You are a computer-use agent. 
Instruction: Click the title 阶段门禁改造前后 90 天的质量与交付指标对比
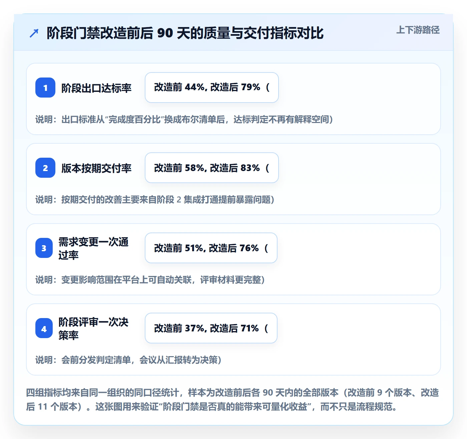click(185, 33)
